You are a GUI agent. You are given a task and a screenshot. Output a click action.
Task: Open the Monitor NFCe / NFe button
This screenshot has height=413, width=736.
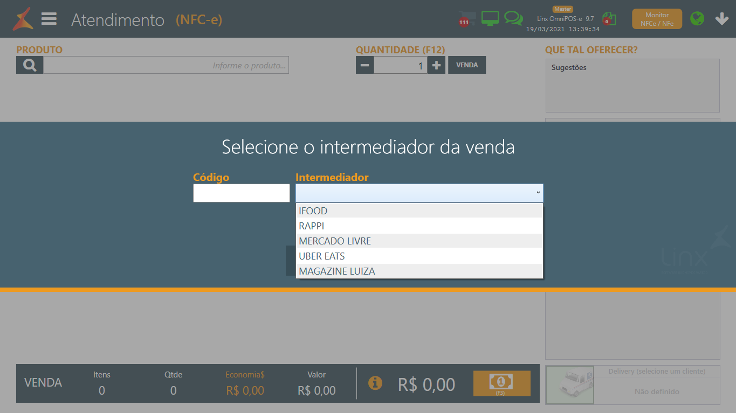click(657, 19)
